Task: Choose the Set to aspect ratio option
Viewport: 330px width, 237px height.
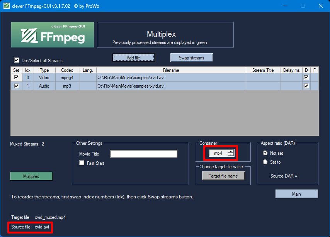Action: coord(265,162)
